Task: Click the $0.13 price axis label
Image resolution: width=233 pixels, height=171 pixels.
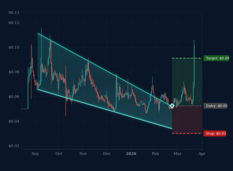Action: (x=14, y=13)
